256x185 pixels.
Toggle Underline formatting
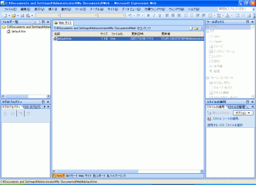160,15
